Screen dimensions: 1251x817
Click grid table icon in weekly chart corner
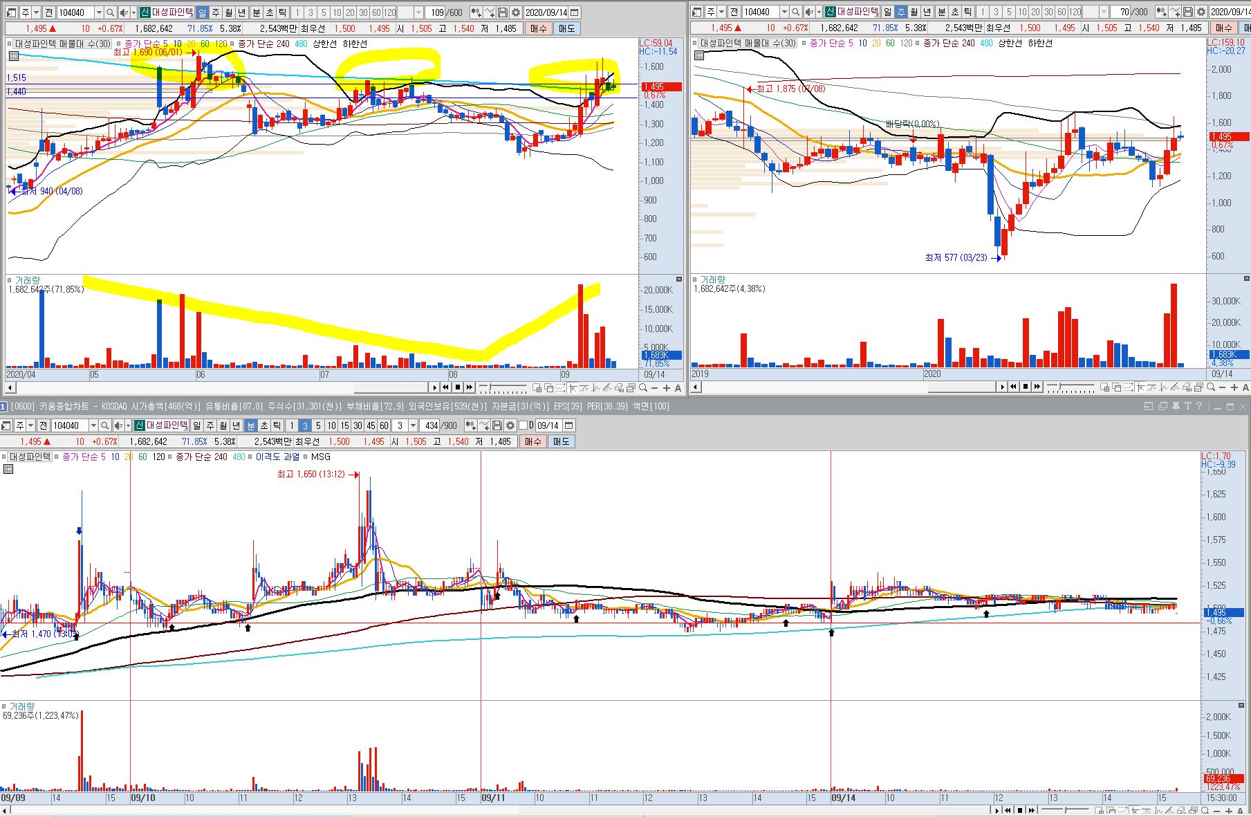click(699, 55)
